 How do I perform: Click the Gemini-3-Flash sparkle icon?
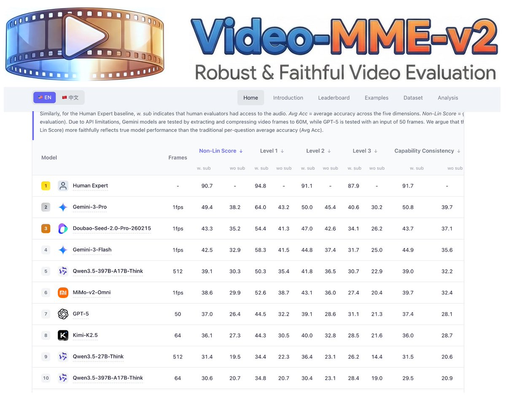tap(63, 250)
